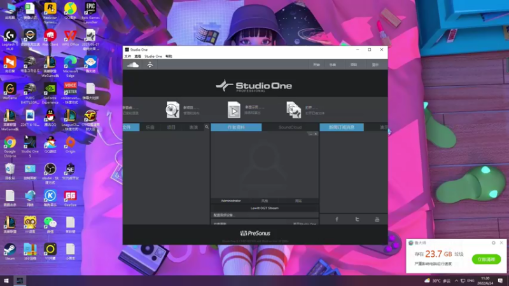Minimize the artist profile panel
Viewport: 509px width, 286px height.
pyautogui.click(x=310, y=133)
